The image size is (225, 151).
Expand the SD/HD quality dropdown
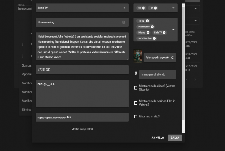[173, 8]
